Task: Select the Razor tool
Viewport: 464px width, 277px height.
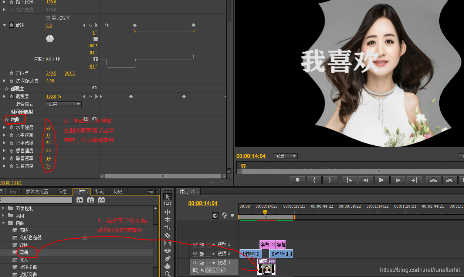Action: [x=167, y=235]
